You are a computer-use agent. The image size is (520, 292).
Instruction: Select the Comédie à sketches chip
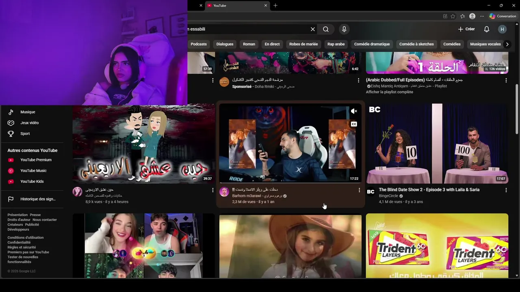click(x=416, y=44)
